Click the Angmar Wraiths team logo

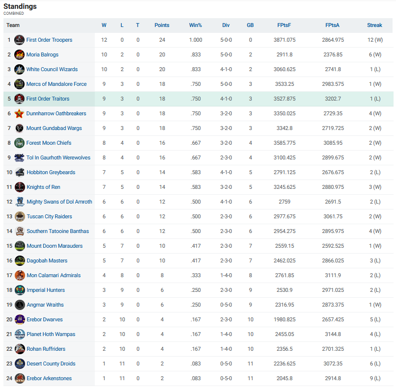point(20,305)
